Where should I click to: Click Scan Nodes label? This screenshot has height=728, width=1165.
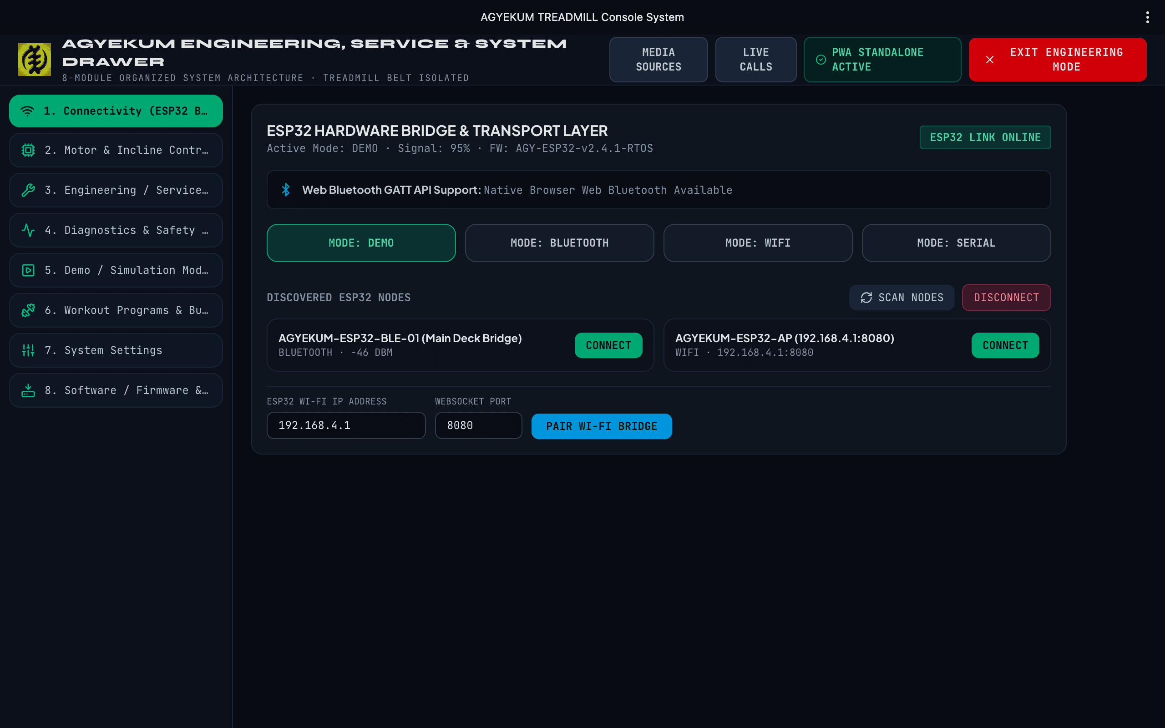click(x=911, y=298)
